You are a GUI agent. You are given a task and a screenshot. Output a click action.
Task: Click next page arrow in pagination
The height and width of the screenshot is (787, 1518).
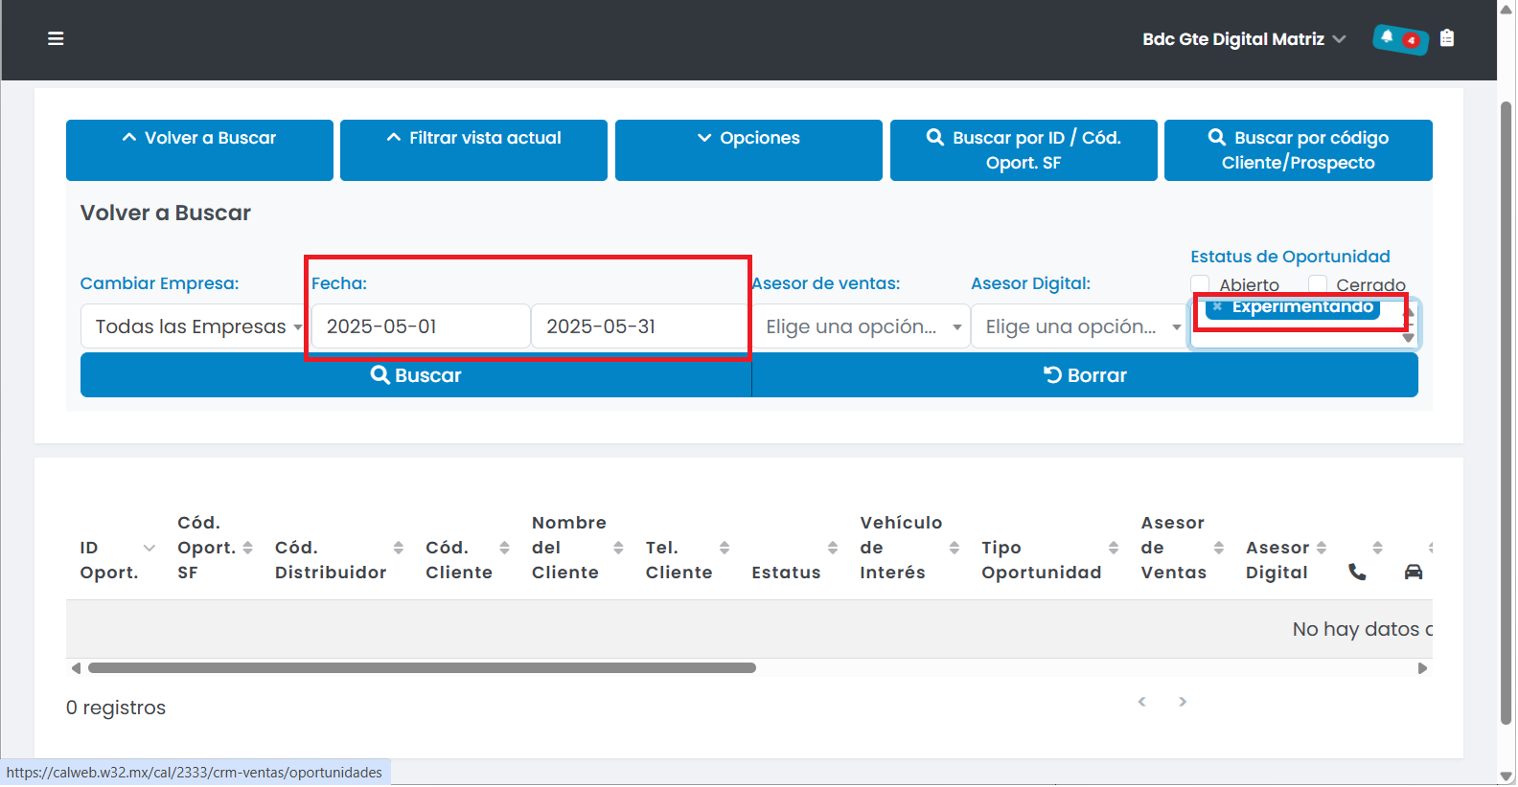1183,702
